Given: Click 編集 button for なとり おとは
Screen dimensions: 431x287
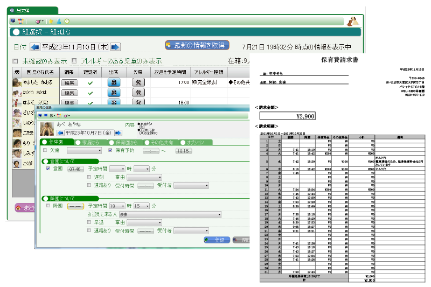Looking at the screenshot, I should pyautogui.click(x=69, y=93).
